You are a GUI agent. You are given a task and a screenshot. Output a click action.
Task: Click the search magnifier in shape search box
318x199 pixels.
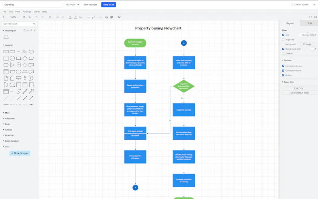34,24
